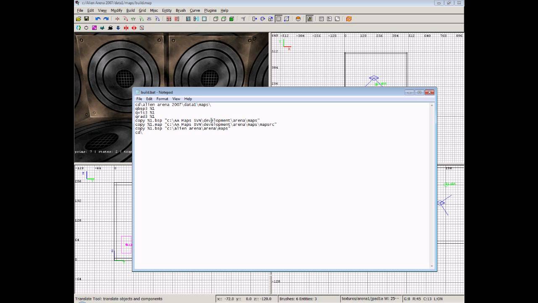This screenshot has height=303, width=538.
Task: Flip selection on the y-axis
Action: coord(133,19)
